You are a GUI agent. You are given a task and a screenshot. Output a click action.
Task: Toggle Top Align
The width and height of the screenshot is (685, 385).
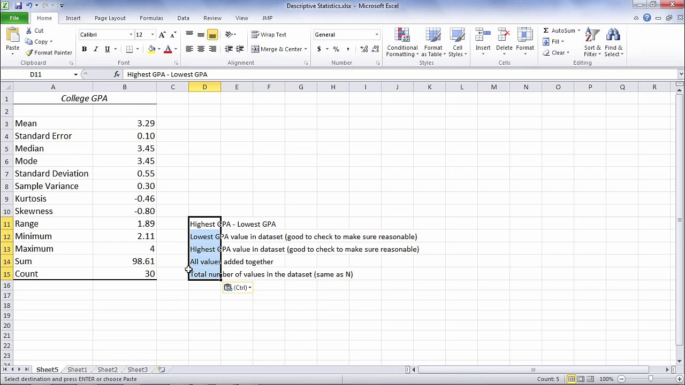coord(189,35)
